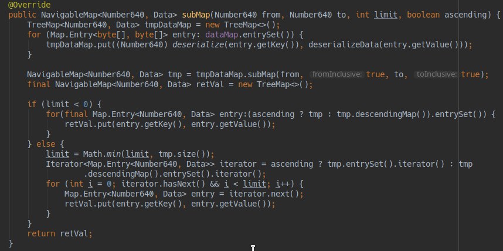Place the cursor on the subMap method name
503x251 pixels.
point(196,15)
